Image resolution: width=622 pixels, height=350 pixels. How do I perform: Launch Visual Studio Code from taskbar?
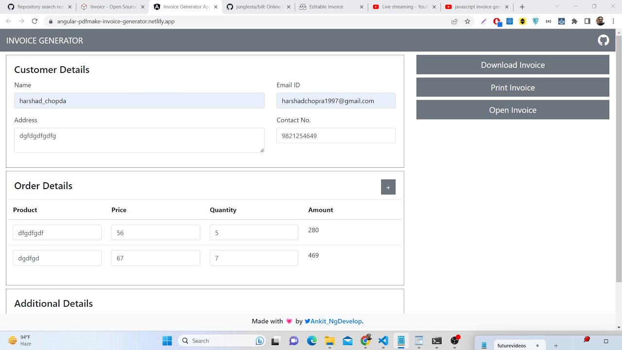pos(383,341)
